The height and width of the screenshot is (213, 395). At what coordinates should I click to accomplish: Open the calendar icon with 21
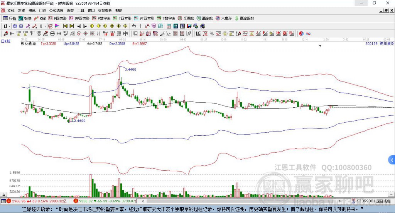[x=169, y=26]
